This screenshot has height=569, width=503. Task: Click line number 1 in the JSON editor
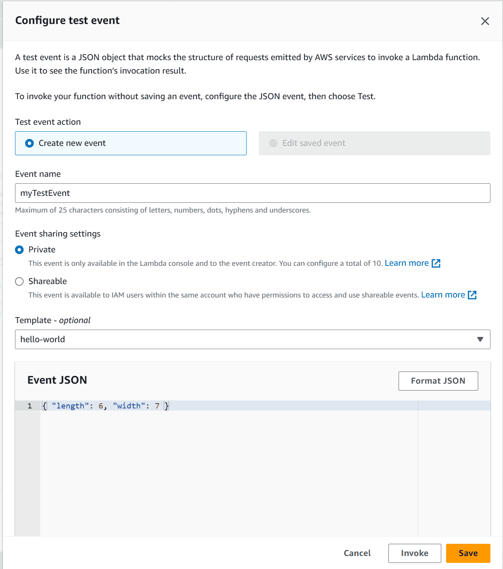click(29, 406)
